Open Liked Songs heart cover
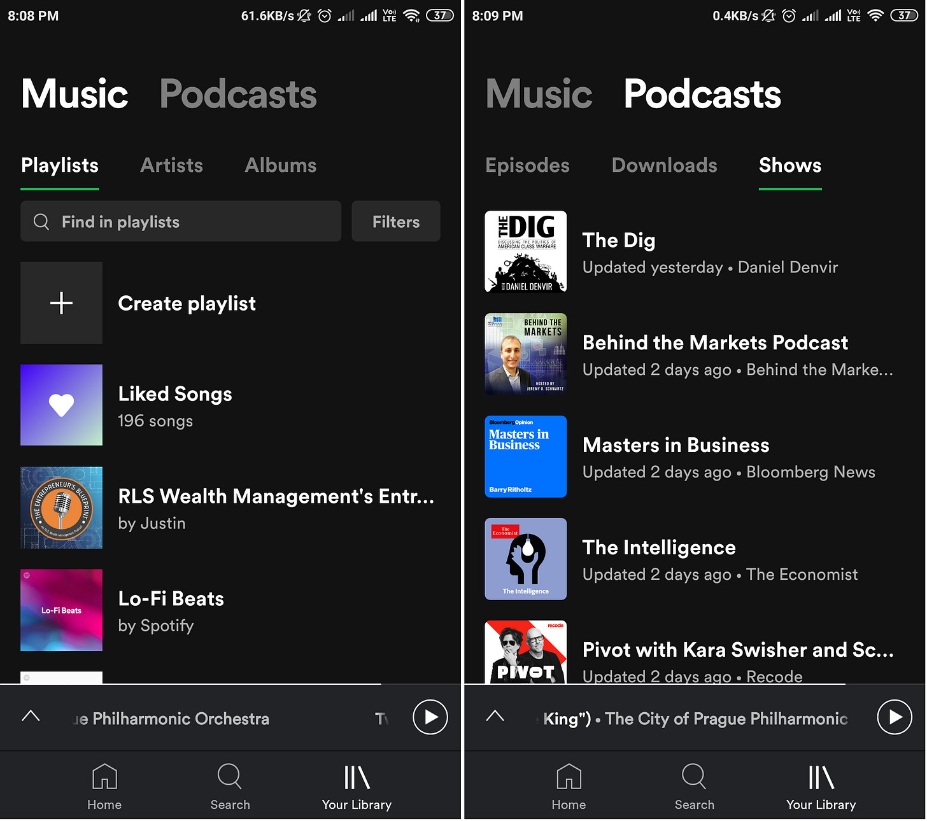Viewport: 927px width, 821px height. [x=61, y=405]
